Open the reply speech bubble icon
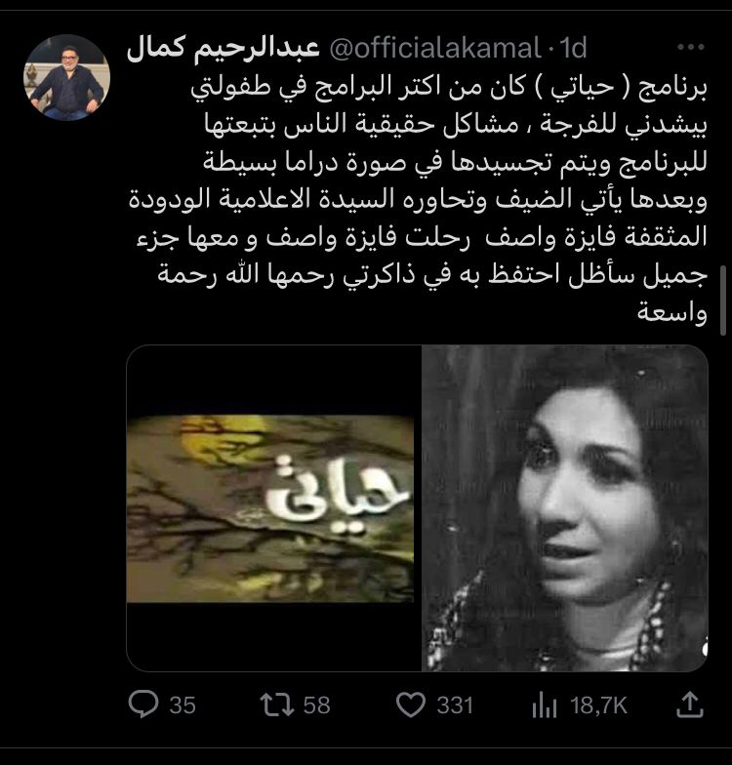Viewport: 732px width, 765px height. pos(142,705)
